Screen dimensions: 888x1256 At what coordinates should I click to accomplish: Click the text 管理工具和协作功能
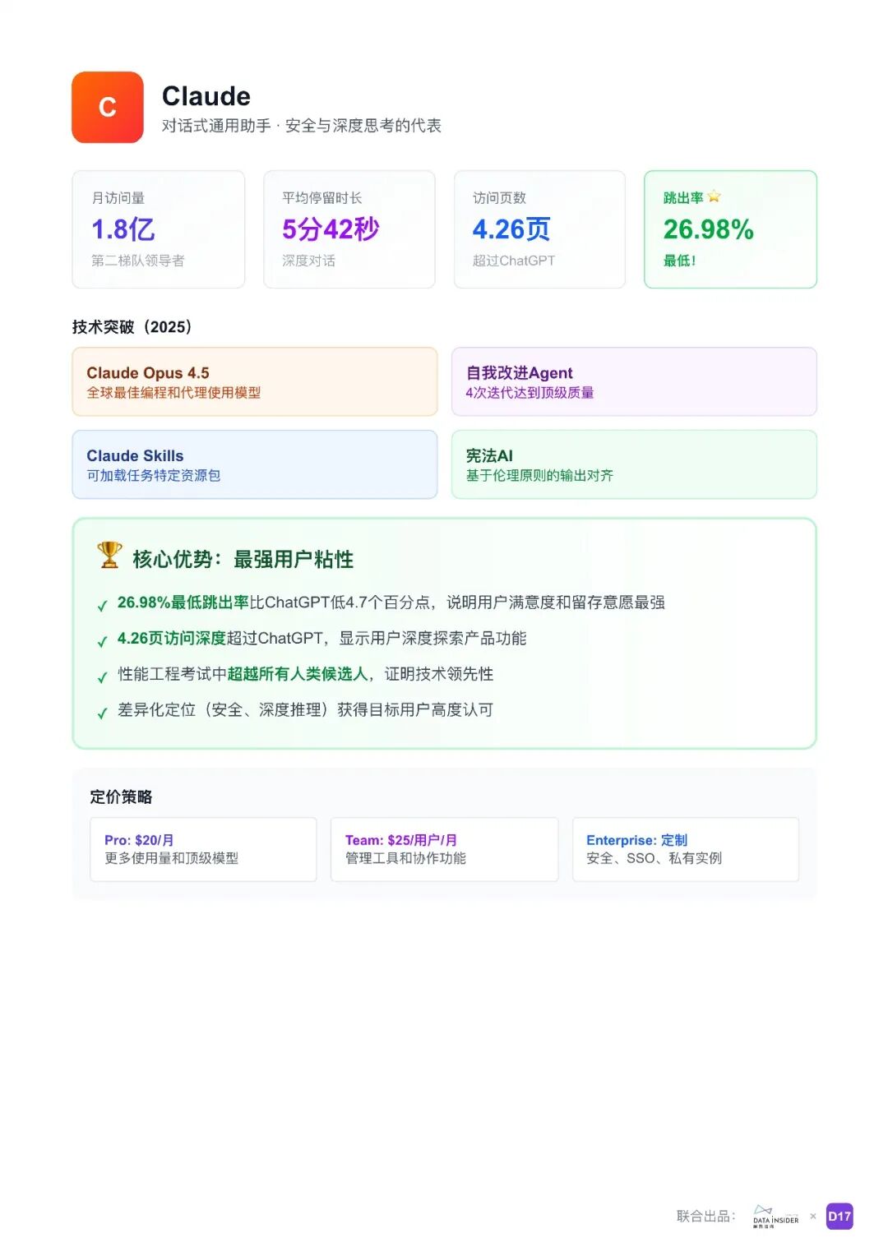click(406, 858)
